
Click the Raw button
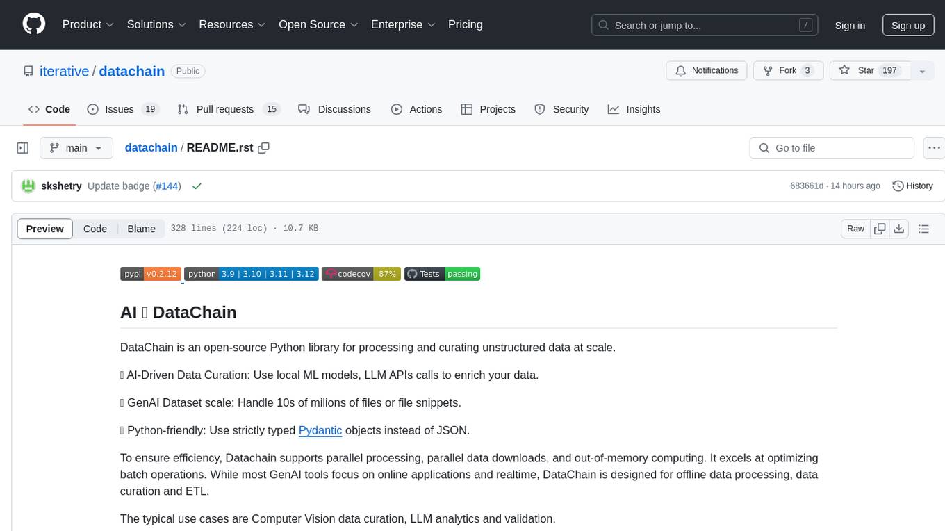click(x=855, y=229)
